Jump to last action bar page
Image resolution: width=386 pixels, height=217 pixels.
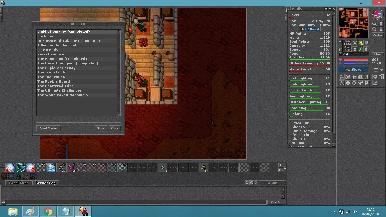coord(281,170)
